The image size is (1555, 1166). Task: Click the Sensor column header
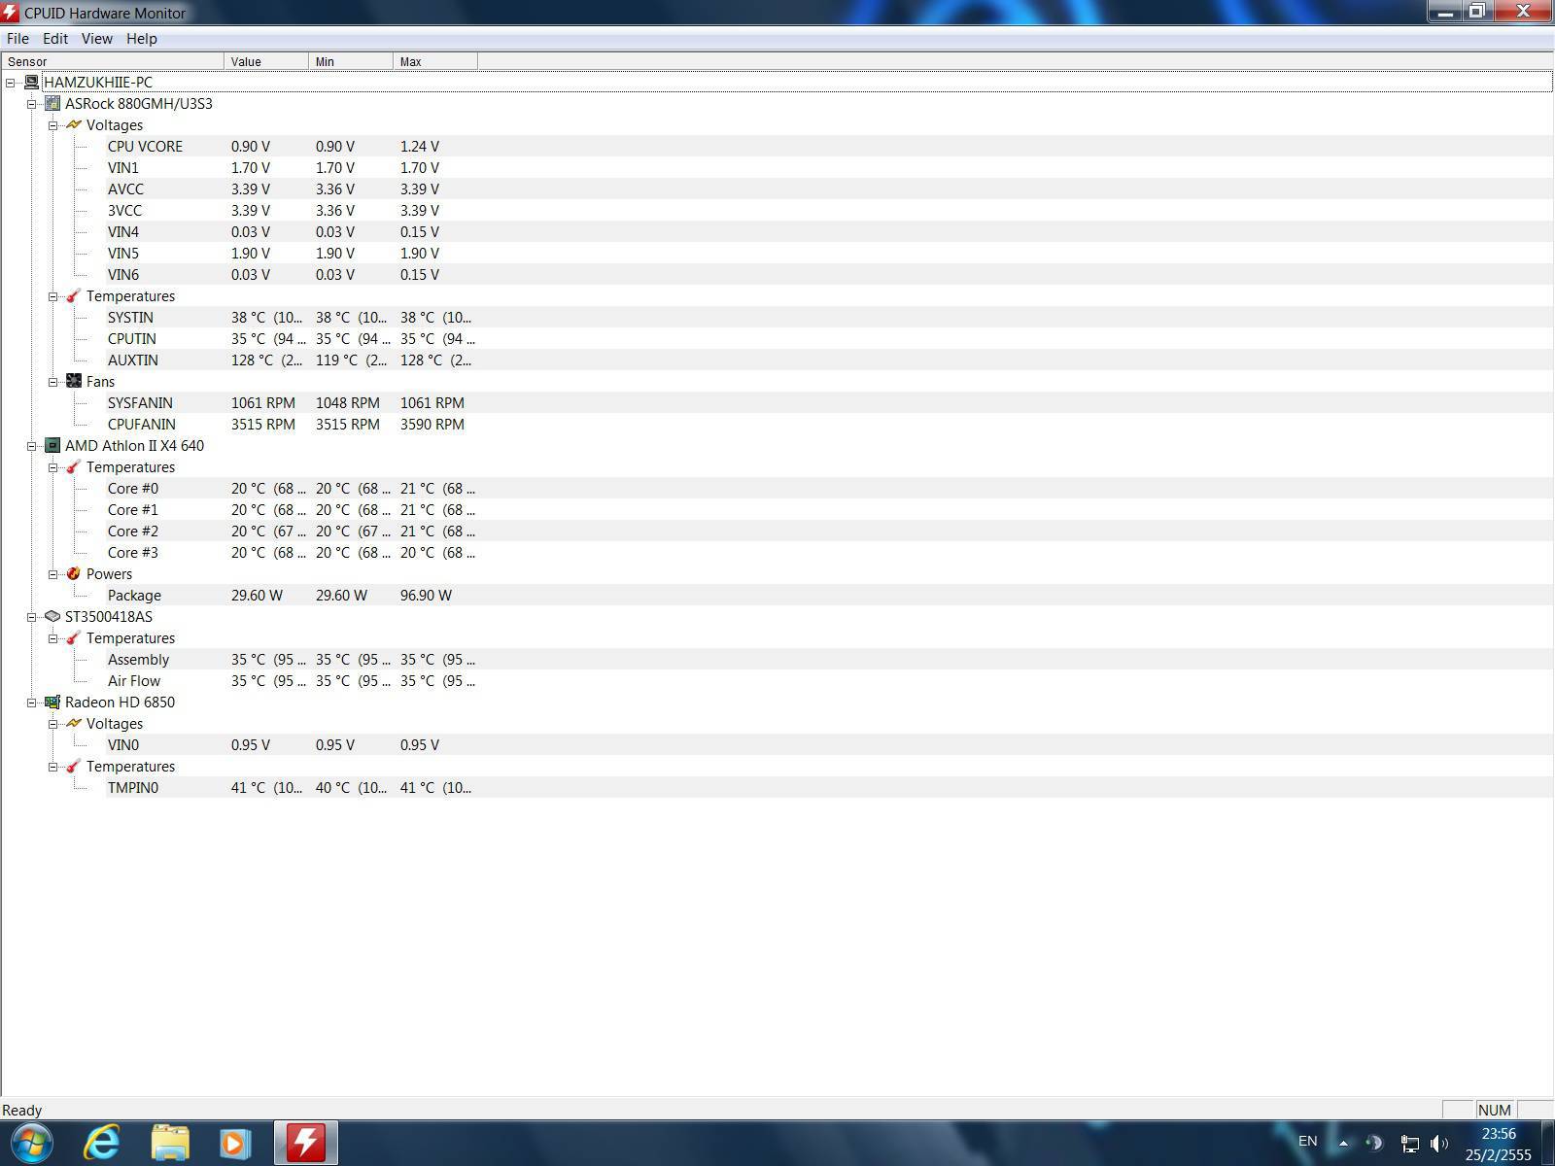(113, 61)
